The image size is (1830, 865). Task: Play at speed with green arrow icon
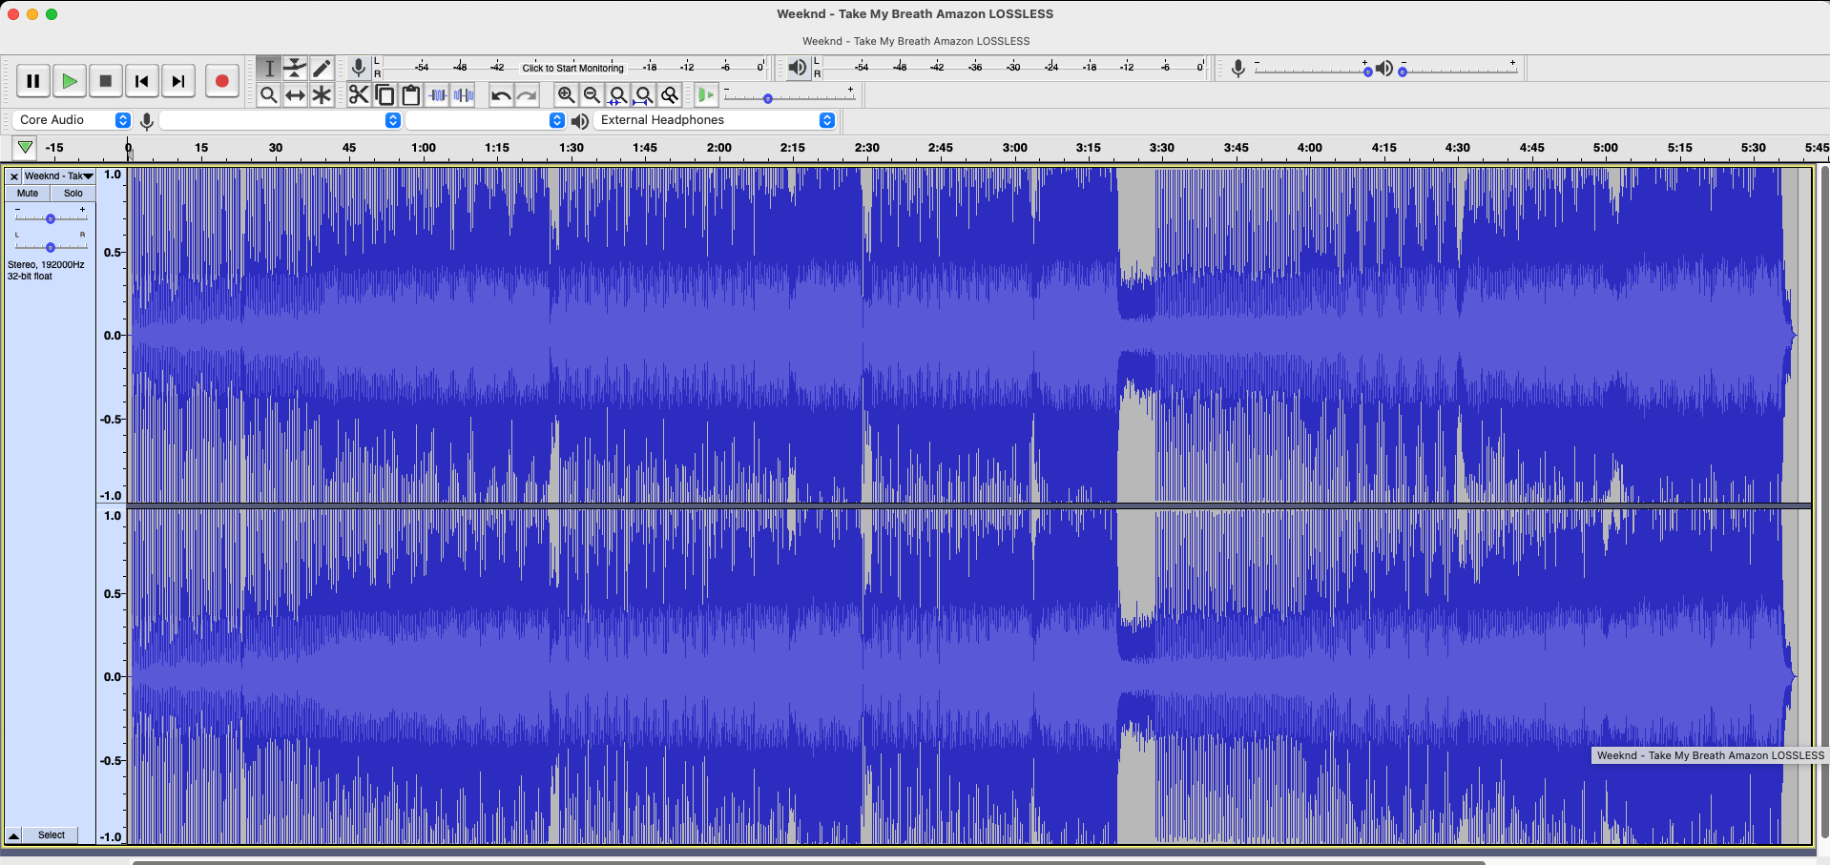coord(706,94)
